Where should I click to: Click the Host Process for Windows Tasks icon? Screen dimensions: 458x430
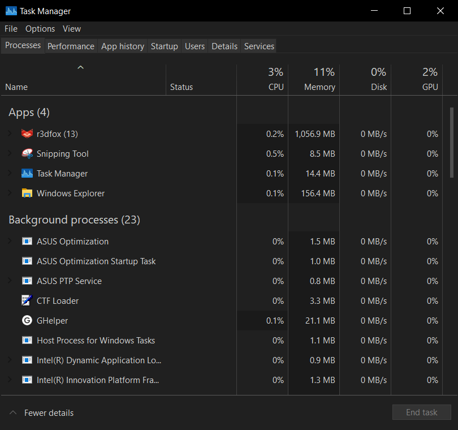(27, 340)
